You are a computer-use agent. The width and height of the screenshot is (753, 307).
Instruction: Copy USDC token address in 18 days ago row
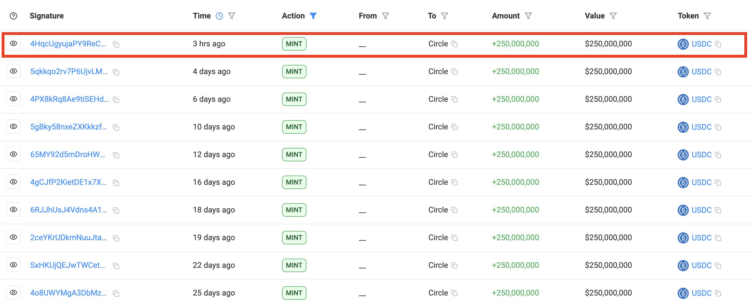(718, 211)
